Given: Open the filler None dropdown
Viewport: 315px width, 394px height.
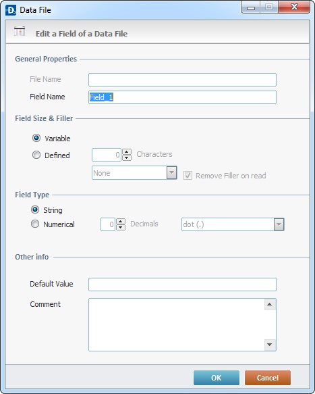Looking at the screenshot, I should 134,173.
